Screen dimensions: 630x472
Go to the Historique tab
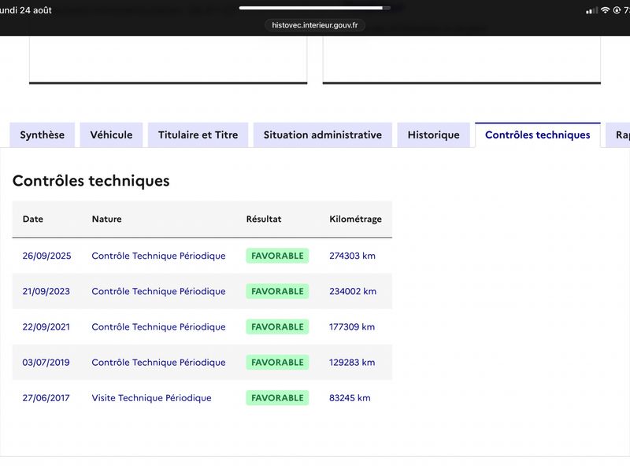pos(434,135)
